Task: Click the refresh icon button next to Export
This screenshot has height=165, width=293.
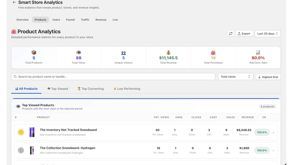Action: tap(231, 34)
